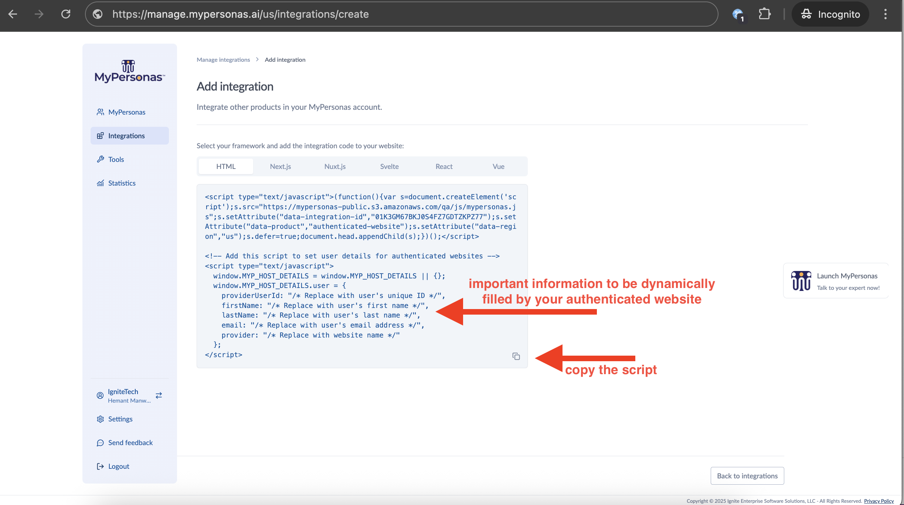Click the email line in code
904x505 pixels.
[323, 325]
